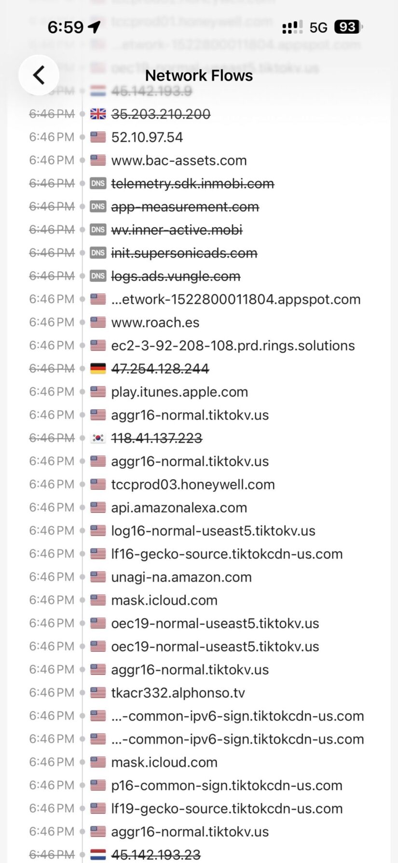
Task: Open the unagi-na.amazon.com flow
Action: [181, 577]
